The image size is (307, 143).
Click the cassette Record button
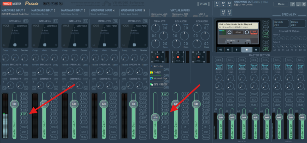tap(256, 50)
